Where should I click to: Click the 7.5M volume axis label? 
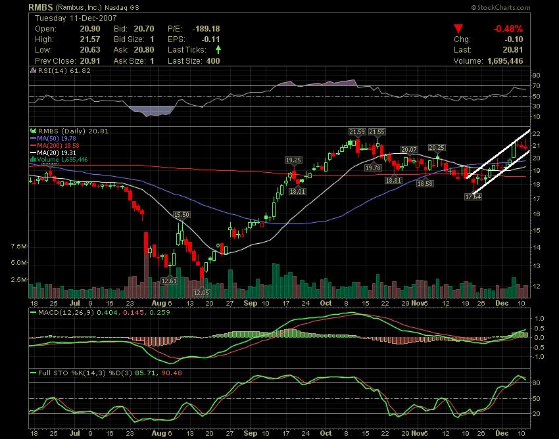19,246
